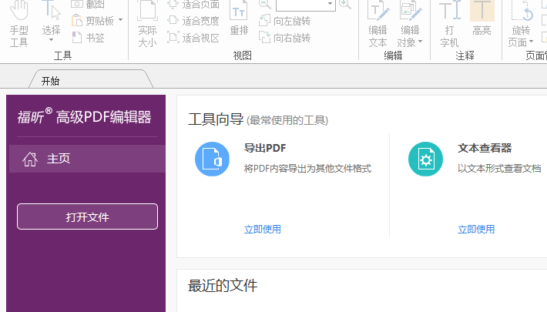Click the 以文本形式查看文档 description

click(499, 169)
